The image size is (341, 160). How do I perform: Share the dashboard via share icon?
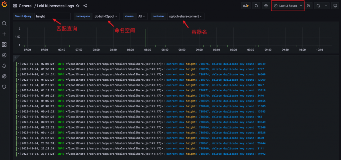tap(85, 6)
